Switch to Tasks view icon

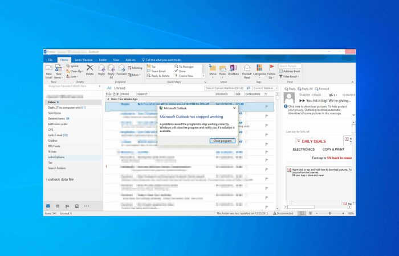pos(77,206)
